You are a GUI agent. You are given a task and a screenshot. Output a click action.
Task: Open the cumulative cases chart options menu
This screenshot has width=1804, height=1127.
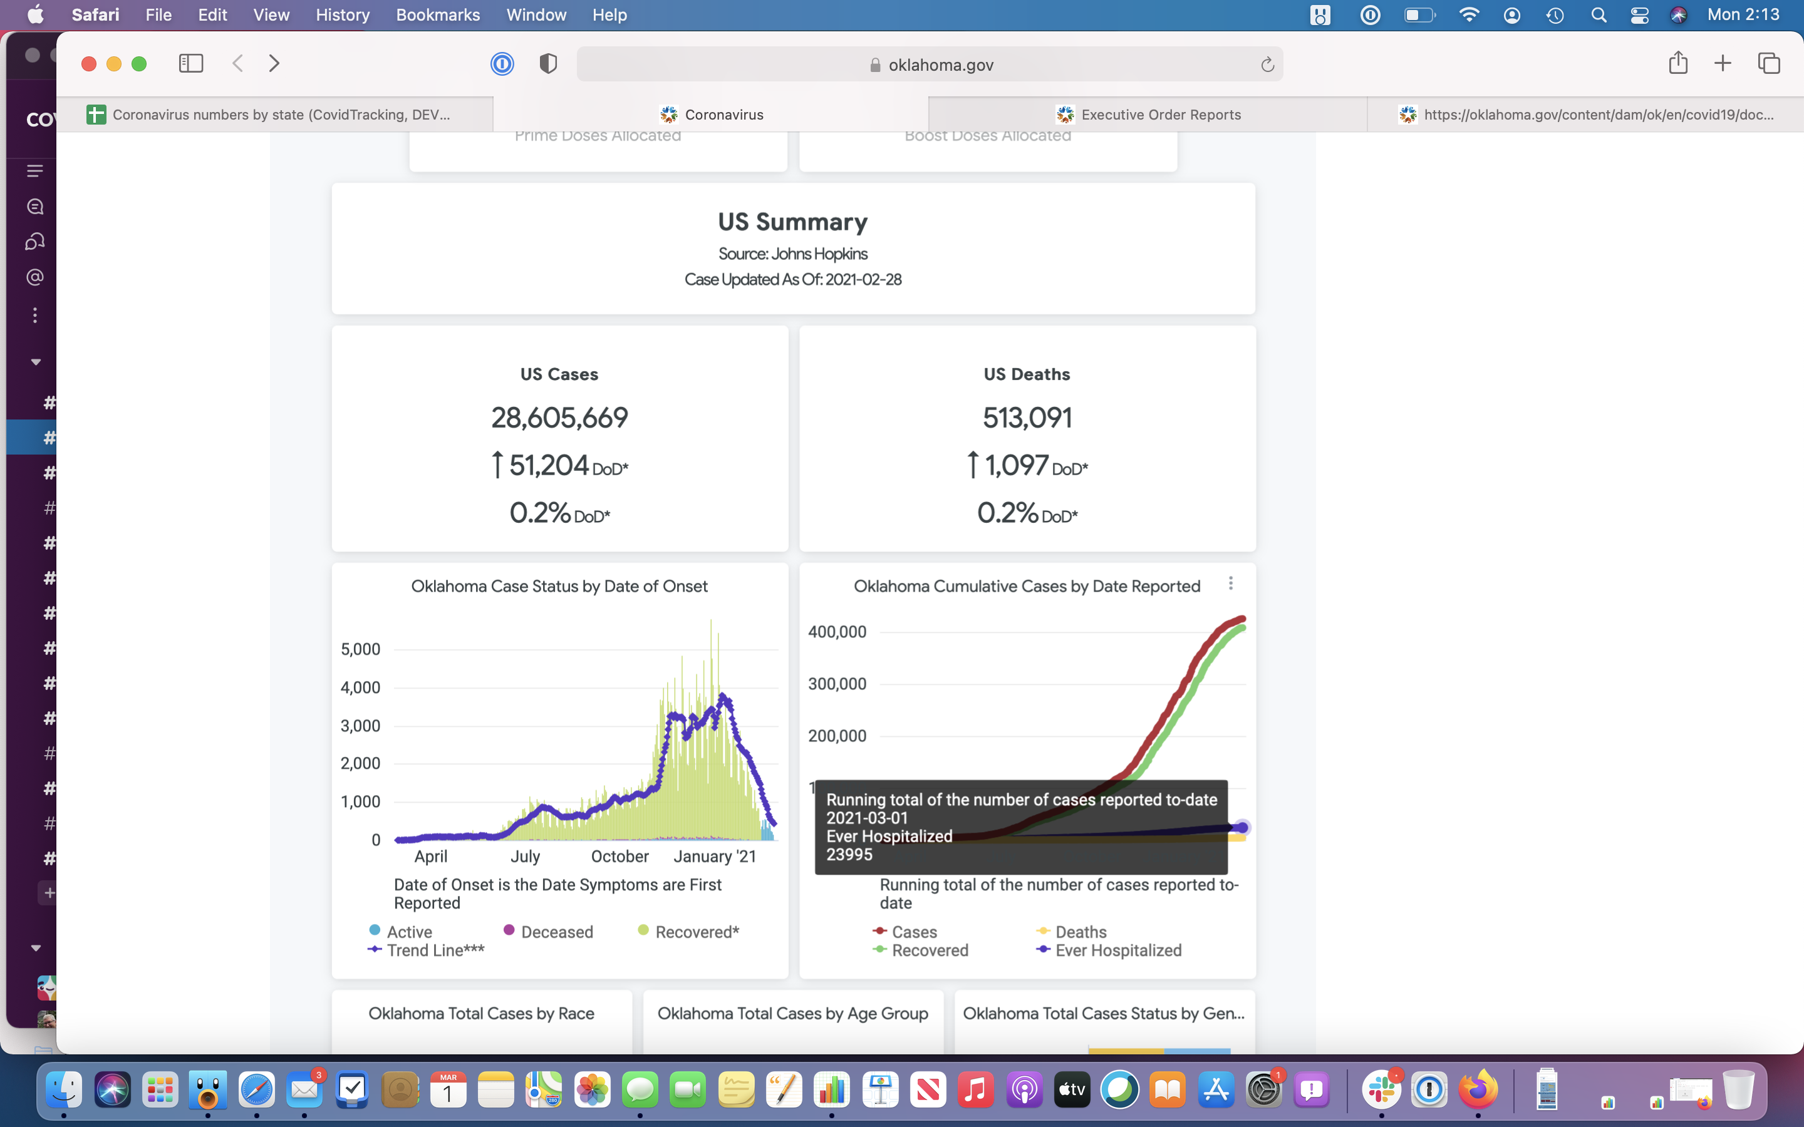(1231, 584)
